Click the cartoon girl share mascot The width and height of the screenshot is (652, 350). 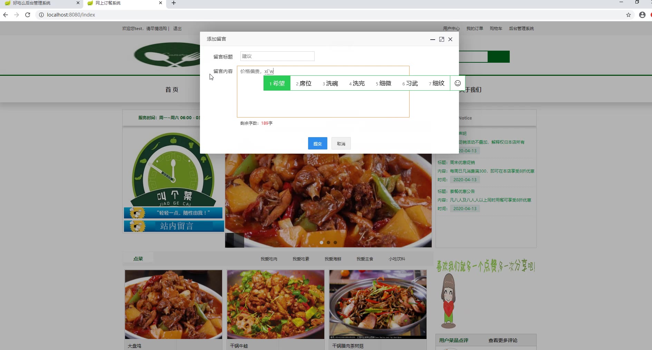click(448, 301)
